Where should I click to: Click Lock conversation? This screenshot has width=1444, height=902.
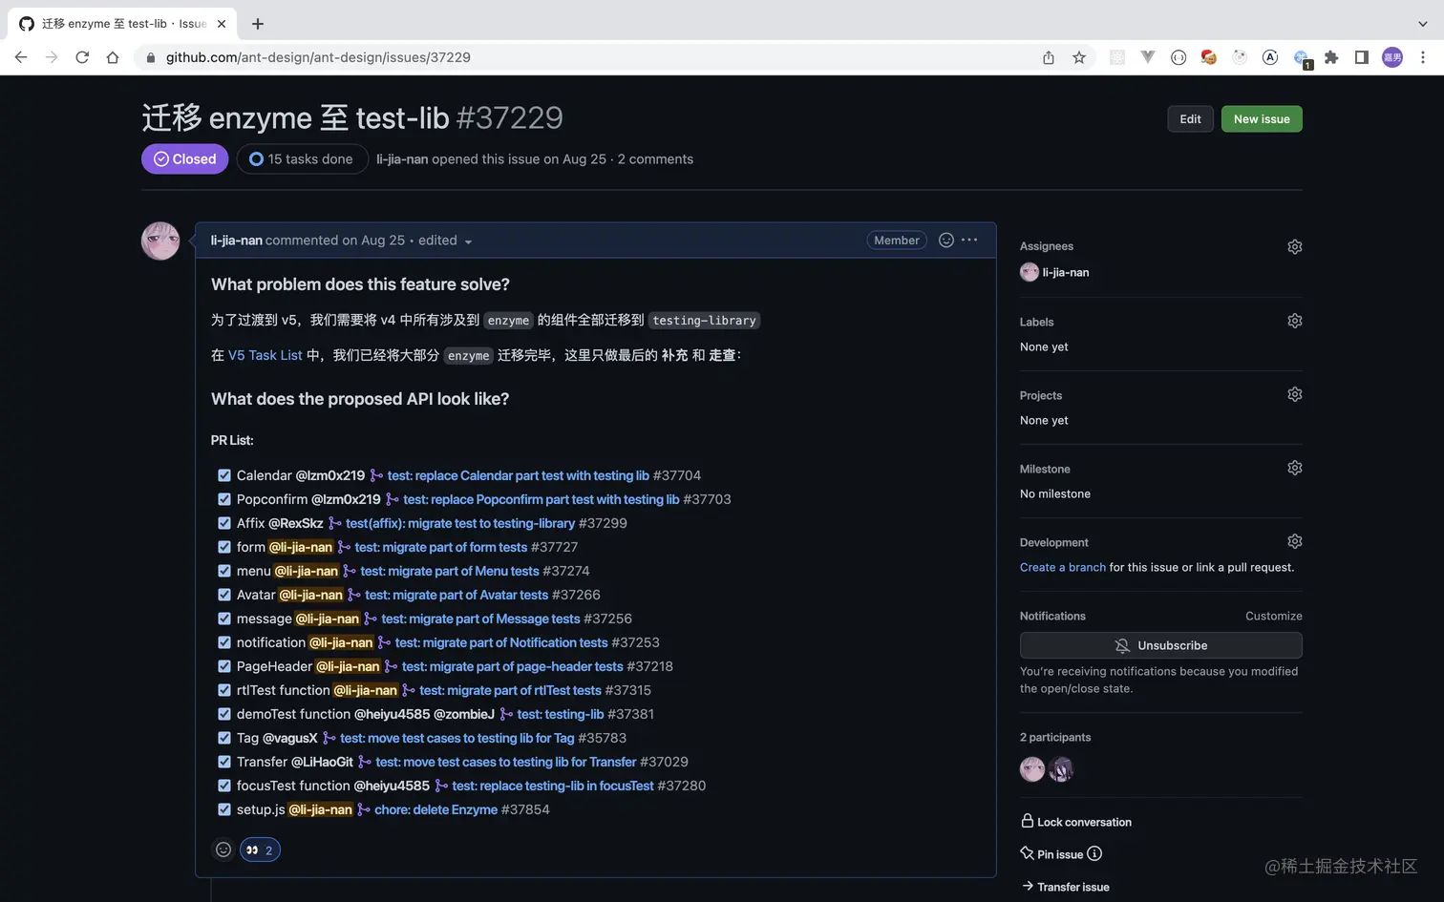[x=1076, y=822]
